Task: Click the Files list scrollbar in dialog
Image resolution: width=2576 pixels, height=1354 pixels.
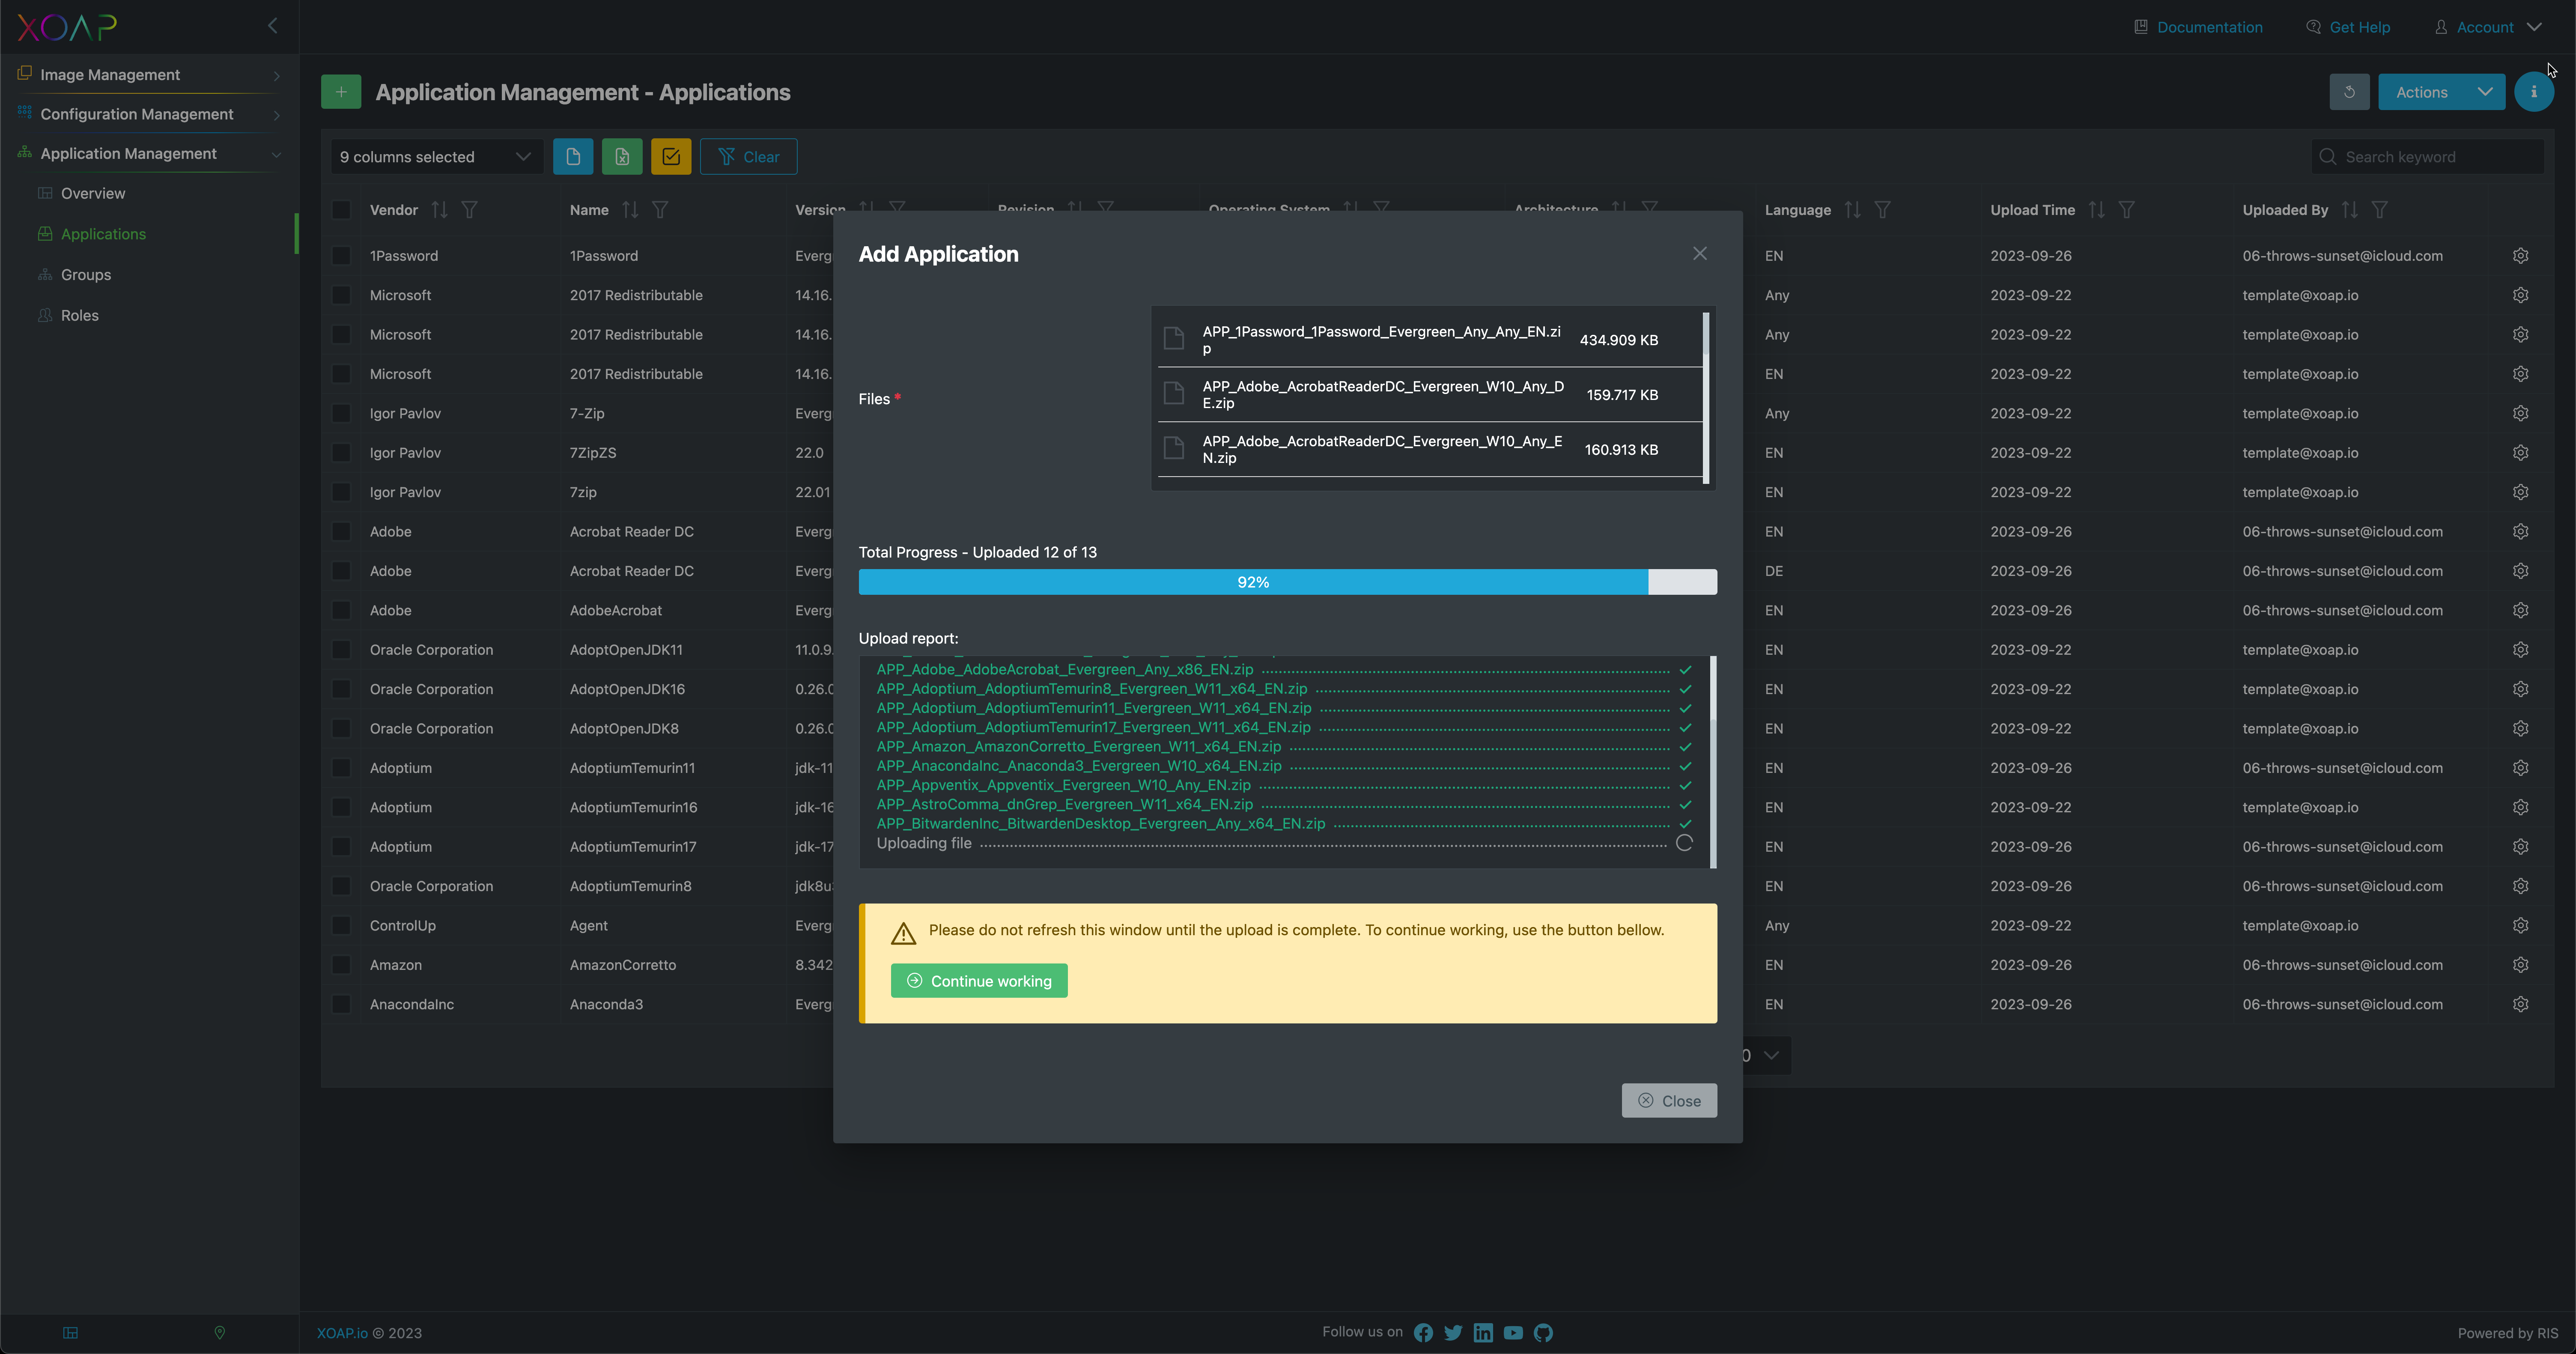Action: pyautogui.click(x=1705, y=398)
